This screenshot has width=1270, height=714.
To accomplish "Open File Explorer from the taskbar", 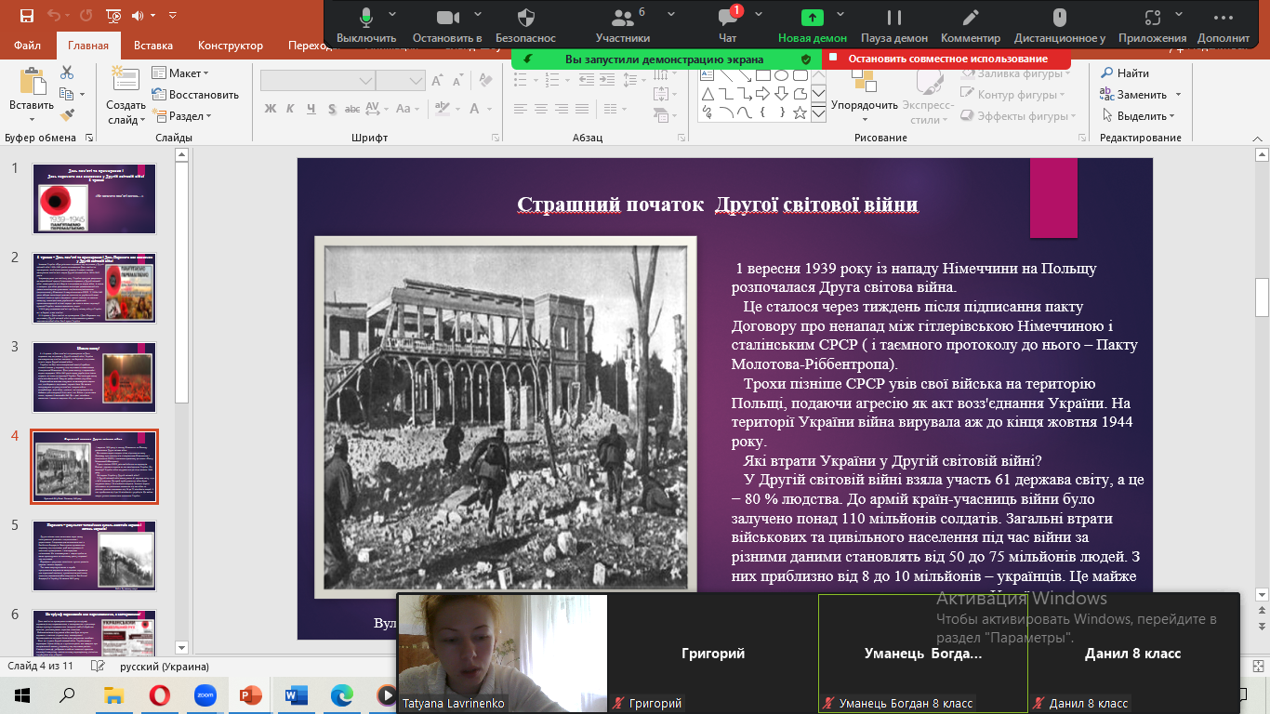I will pos(113,695).
